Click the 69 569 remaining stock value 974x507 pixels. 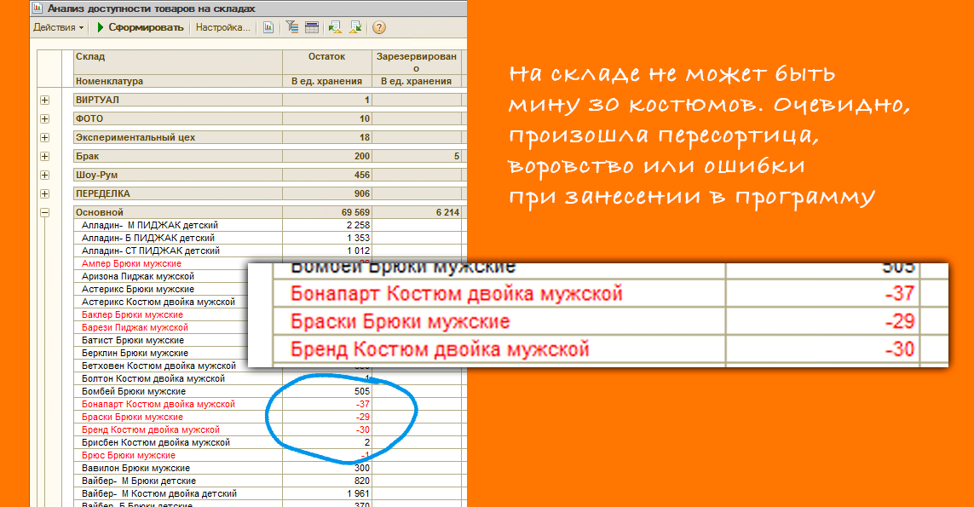(355, 212)
